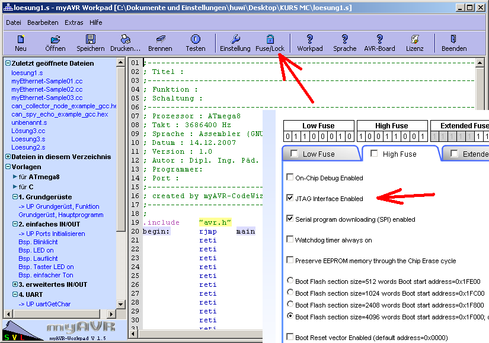This screenshot has height=343, width=489.
Task: Disable the JTAG Interface Enabled checkbox
Action: click(x=290, y=199)
